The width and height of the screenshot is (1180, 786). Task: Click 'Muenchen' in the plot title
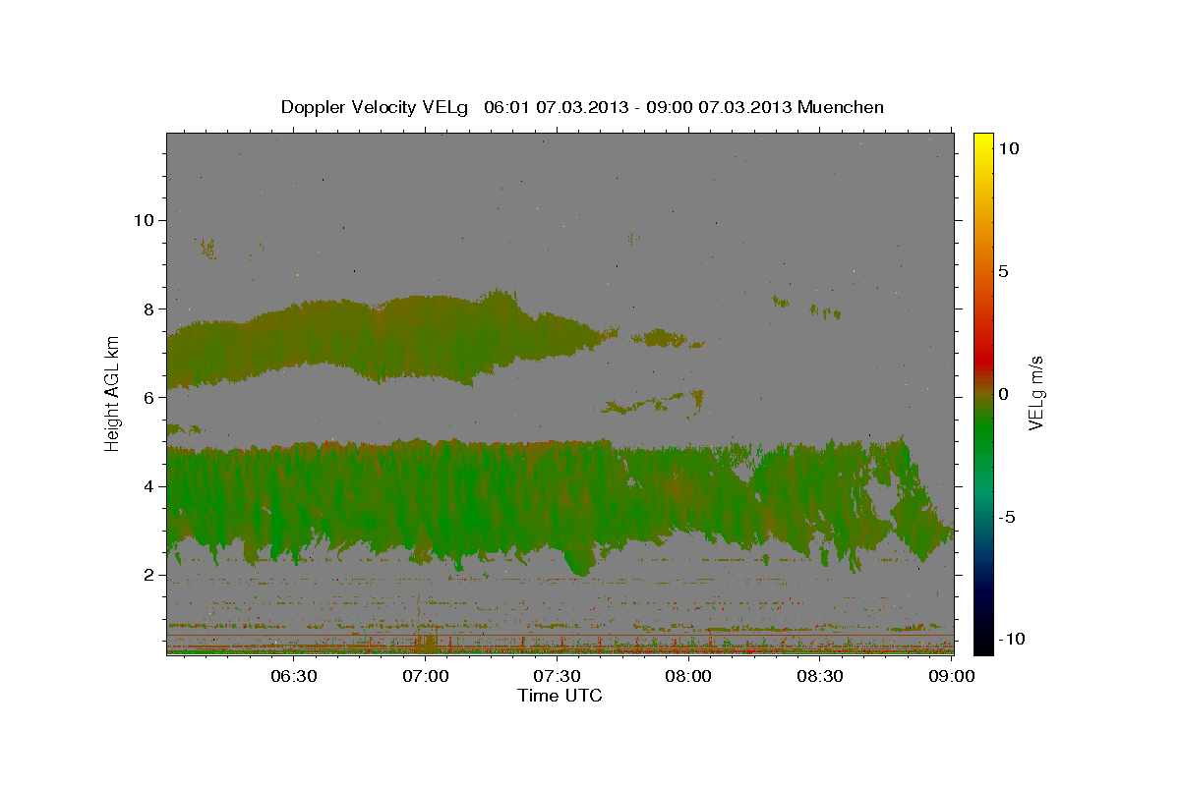tap(842, 107)
